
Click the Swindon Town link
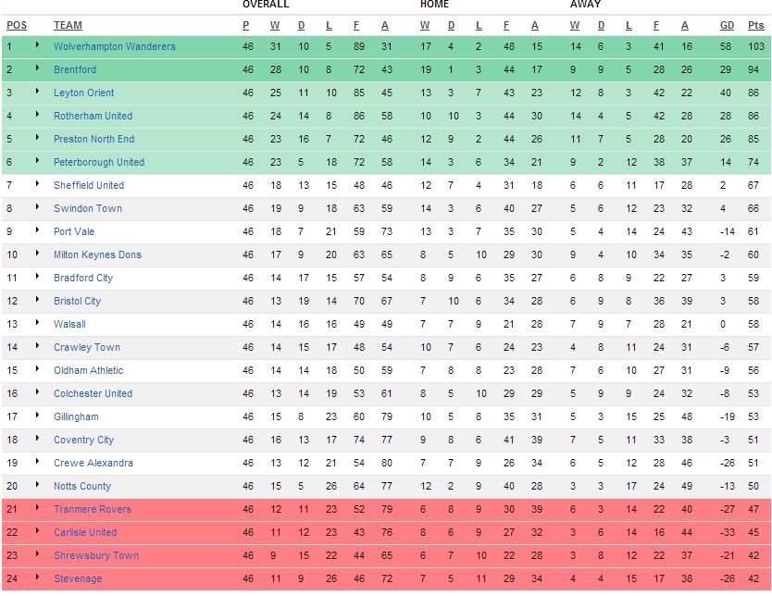pyautogui.click(x=88, y=208)
